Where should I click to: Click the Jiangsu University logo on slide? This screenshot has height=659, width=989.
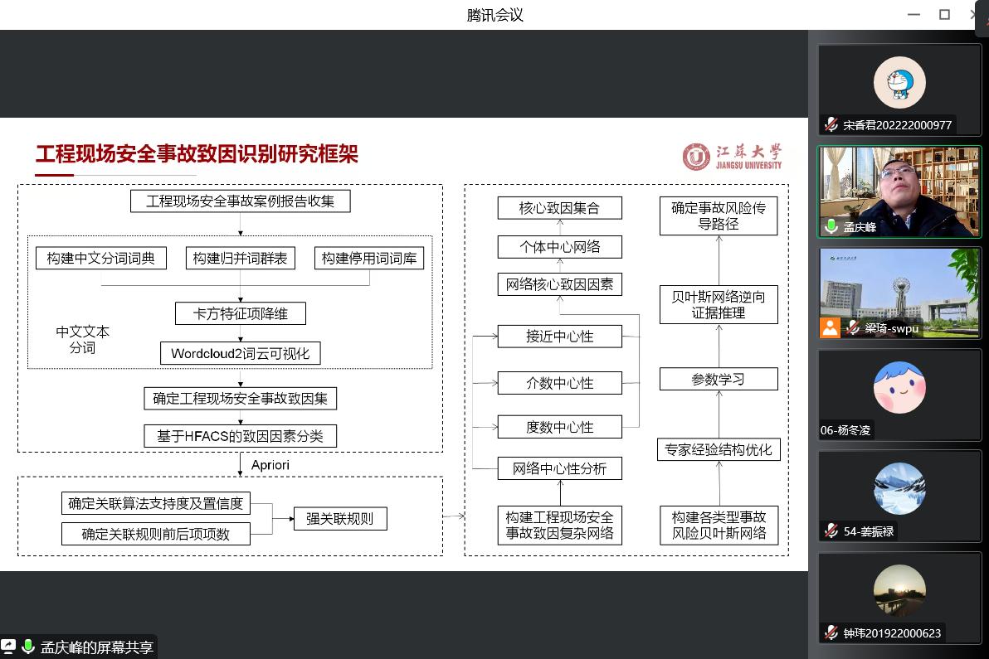732,156
